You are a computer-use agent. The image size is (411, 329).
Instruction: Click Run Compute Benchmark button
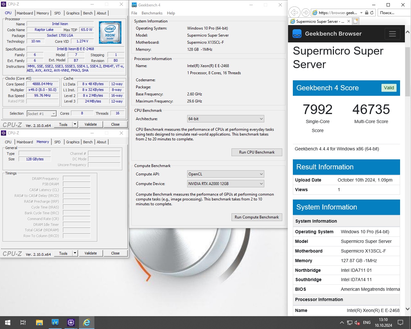click(x=257, y=217)
